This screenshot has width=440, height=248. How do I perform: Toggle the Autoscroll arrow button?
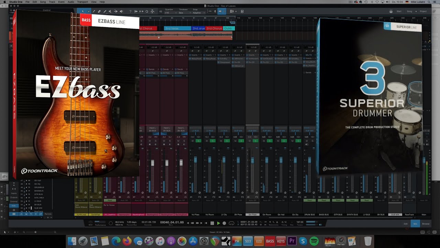(x=220, y=11)
